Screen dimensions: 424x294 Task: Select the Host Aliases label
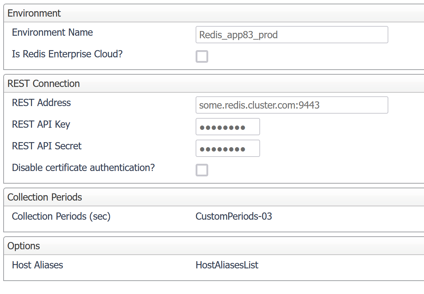(x=37, y=265)
